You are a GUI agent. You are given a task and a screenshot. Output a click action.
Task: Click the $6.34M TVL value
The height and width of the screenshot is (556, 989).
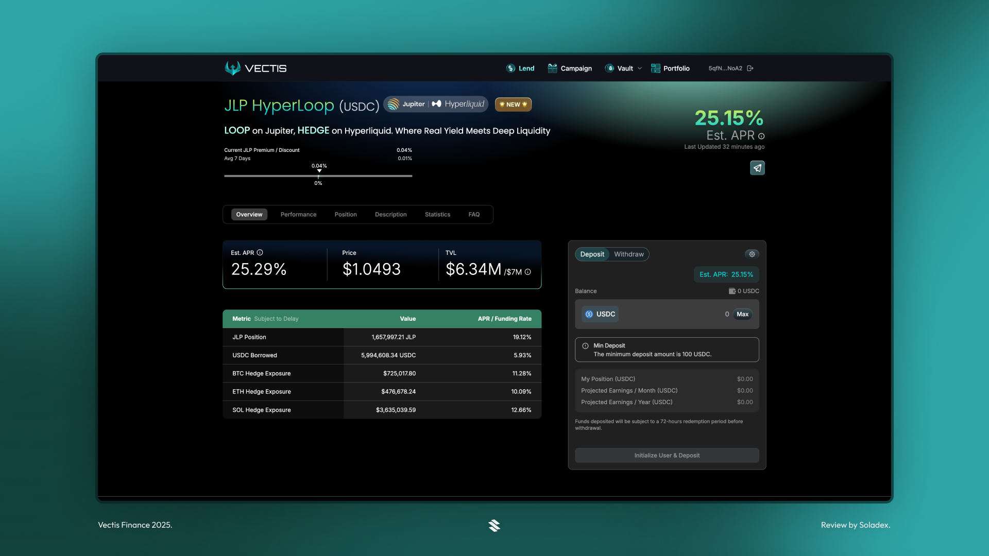tap(473, 269)
